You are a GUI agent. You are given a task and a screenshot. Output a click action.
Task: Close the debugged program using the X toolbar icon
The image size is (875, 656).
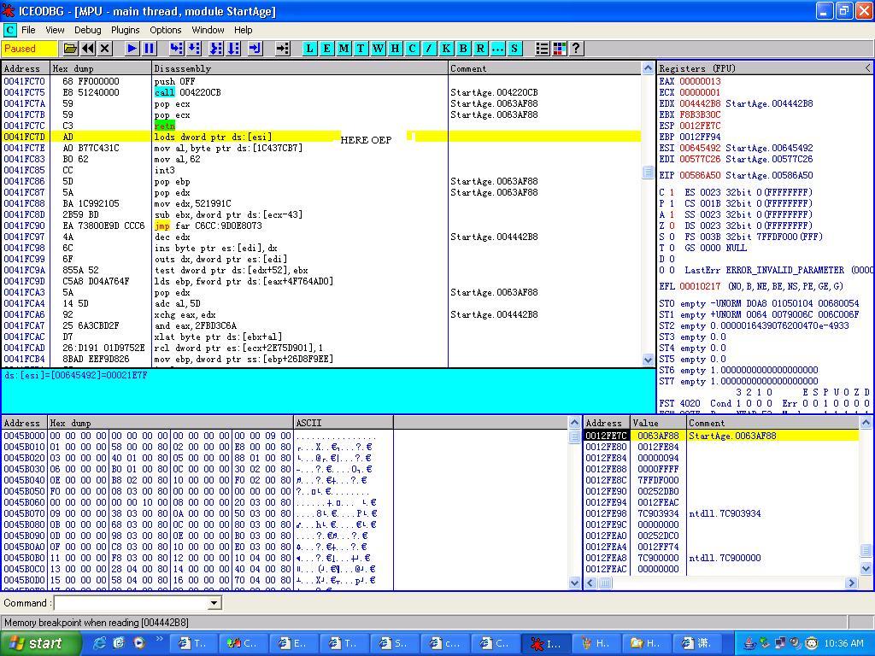tap(105, 49)
